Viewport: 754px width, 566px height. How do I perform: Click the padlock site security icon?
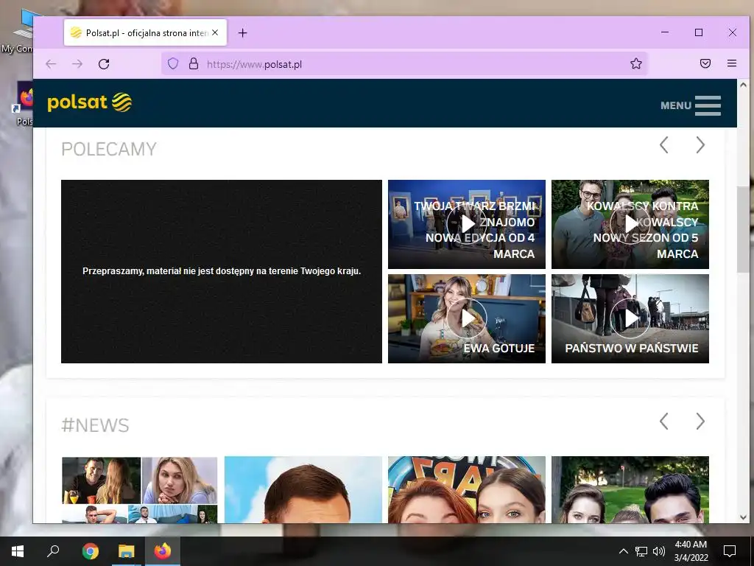194,63
